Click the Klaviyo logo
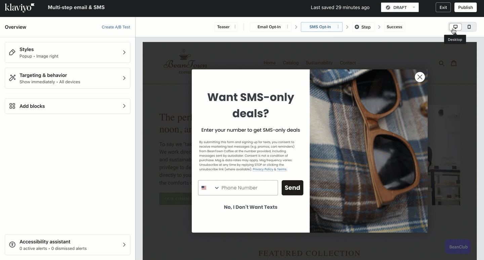The height and width of the screenshot is (260, 484). (x=19, y=7)
